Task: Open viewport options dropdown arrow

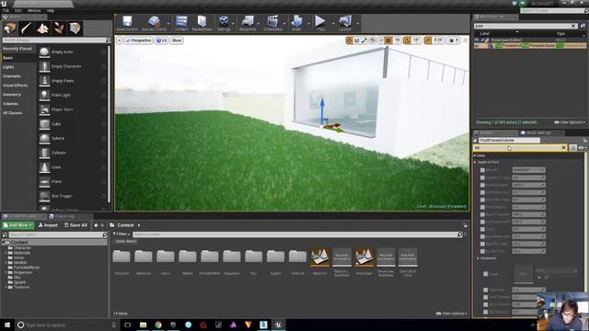Action: point(120,40)
